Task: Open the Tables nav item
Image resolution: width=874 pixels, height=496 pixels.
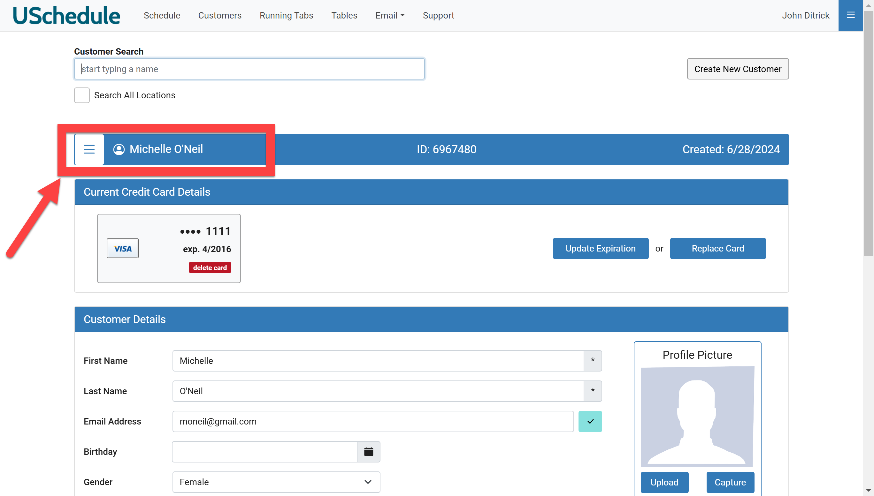Action: [344, 16]
